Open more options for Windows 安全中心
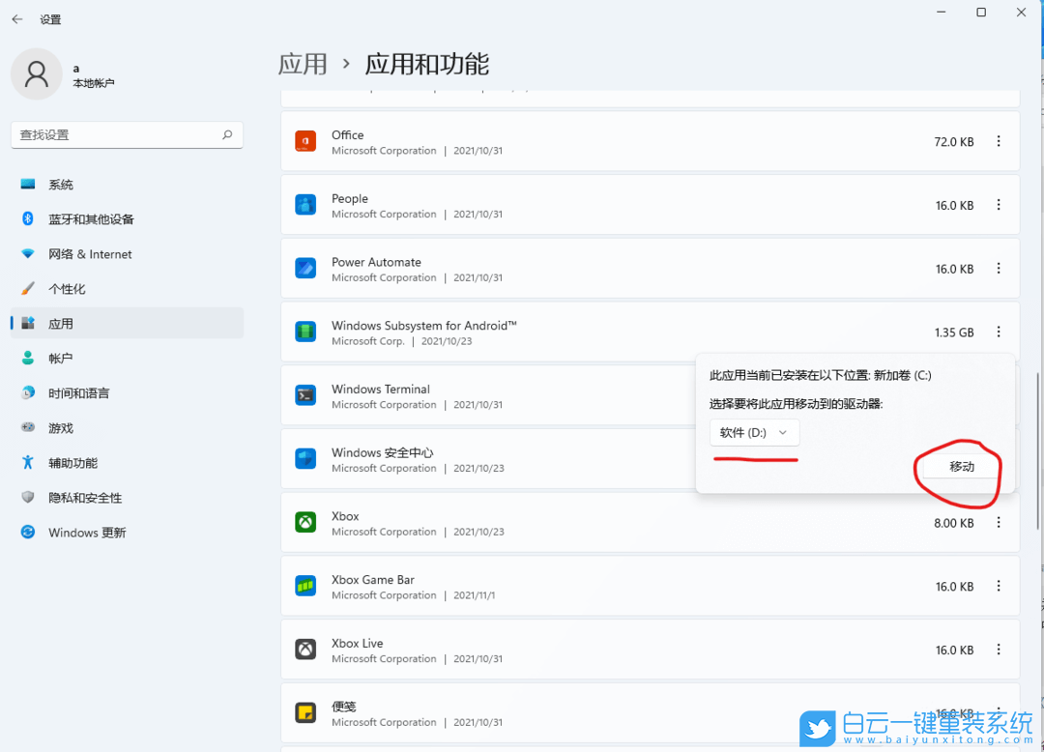This screenshot has height=752, width=1044. (999, 459)
